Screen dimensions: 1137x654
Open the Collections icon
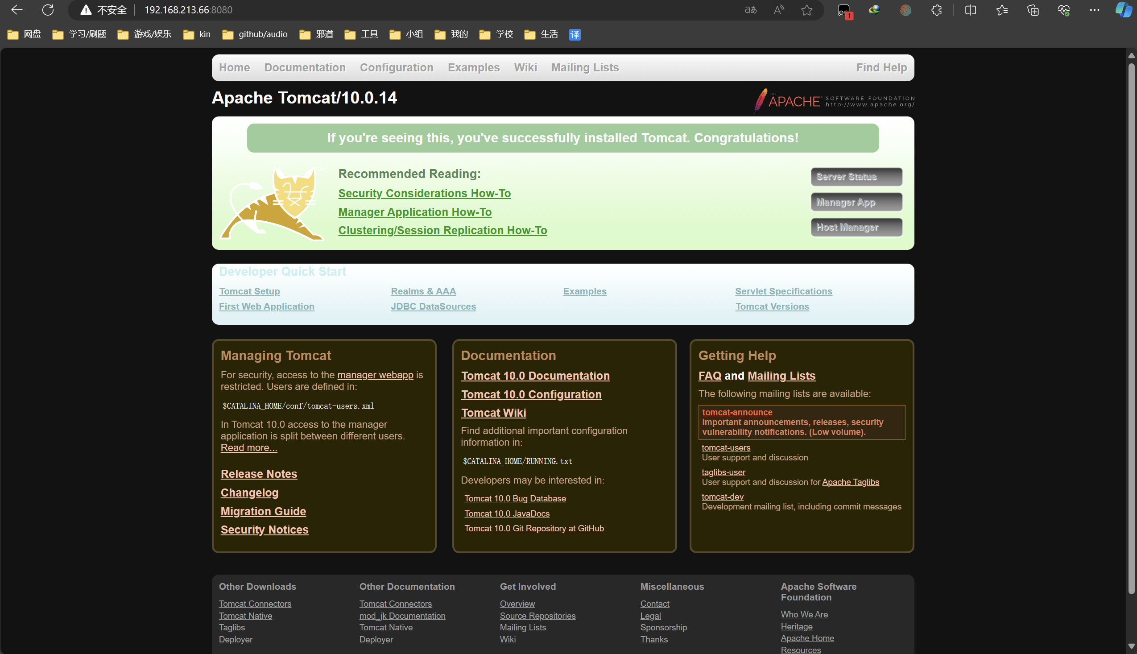(1033, 10)
